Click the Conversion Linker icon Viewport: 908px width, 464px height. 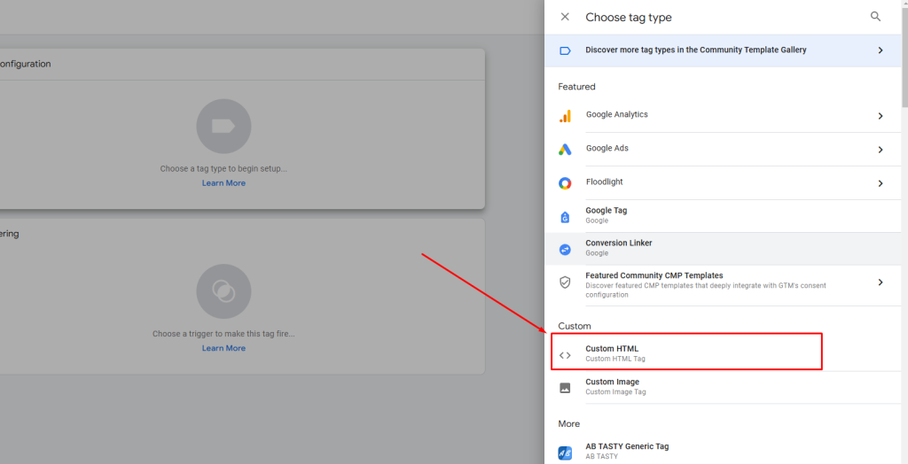click(x=565, y=250)
